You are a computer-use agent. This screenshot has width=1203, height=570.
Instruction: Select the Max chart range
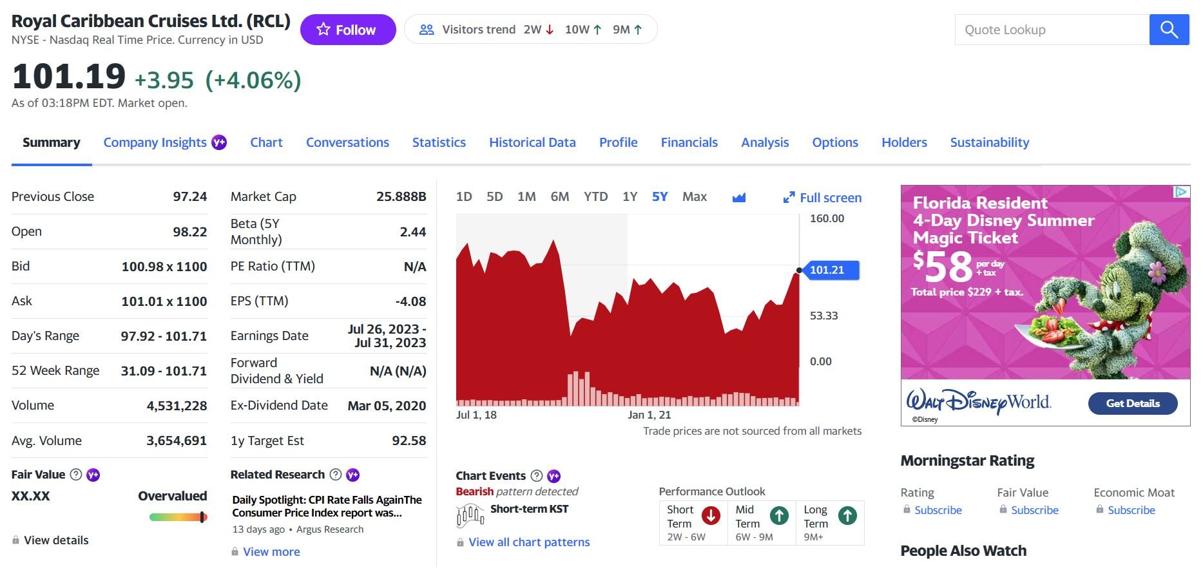pyautogui.click(x=695, y=197)
